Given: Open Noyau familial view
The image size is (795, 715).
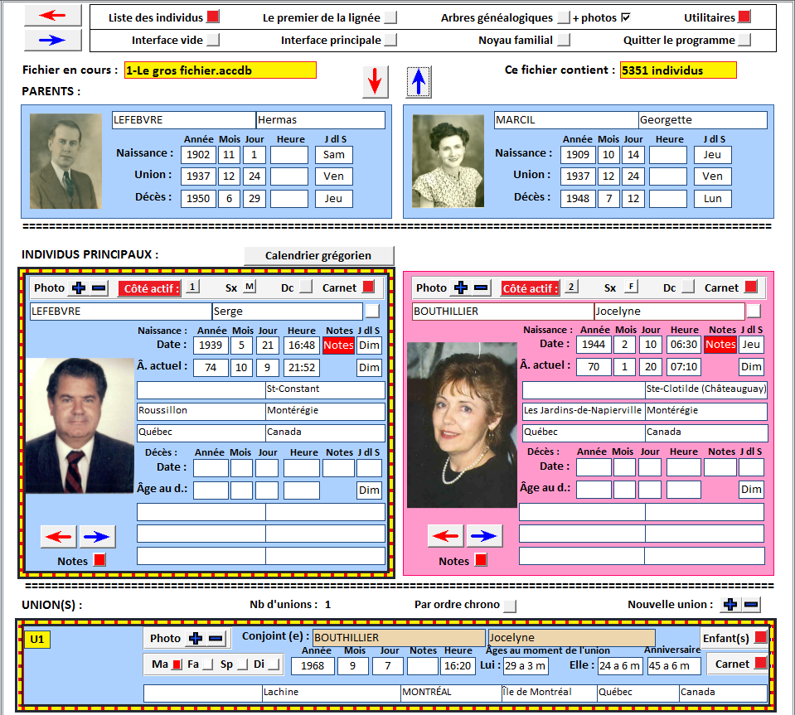Looking at the screenshot, I should pos(563,40).
